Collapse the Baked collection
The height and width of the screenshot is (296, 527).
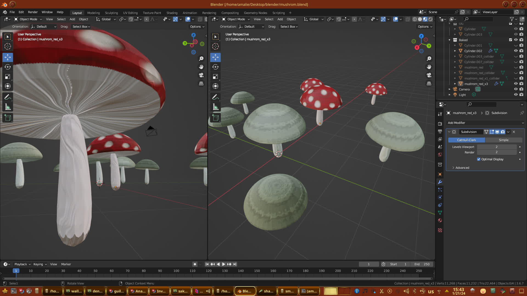[x=450, y=40]
